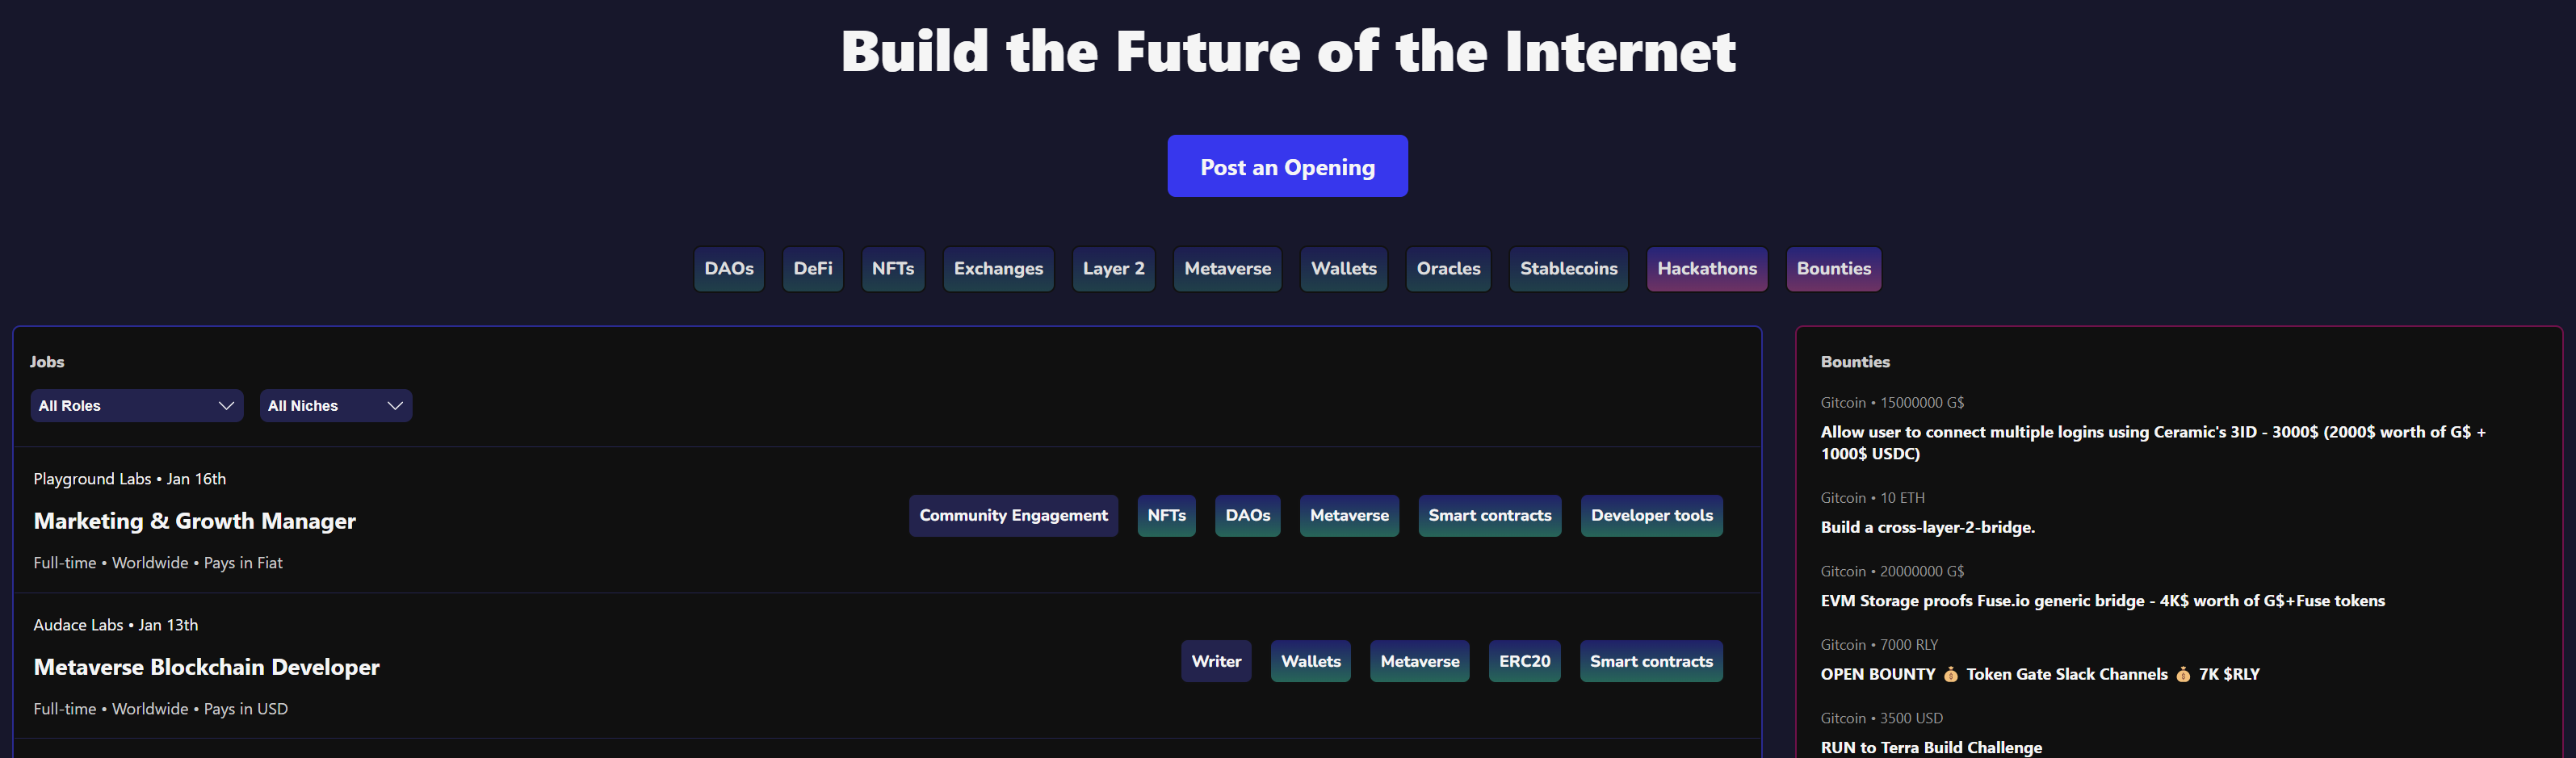
Task: Choose the Layer 2 category filter
Action: pyautogui.click(x=1113, y=269)
